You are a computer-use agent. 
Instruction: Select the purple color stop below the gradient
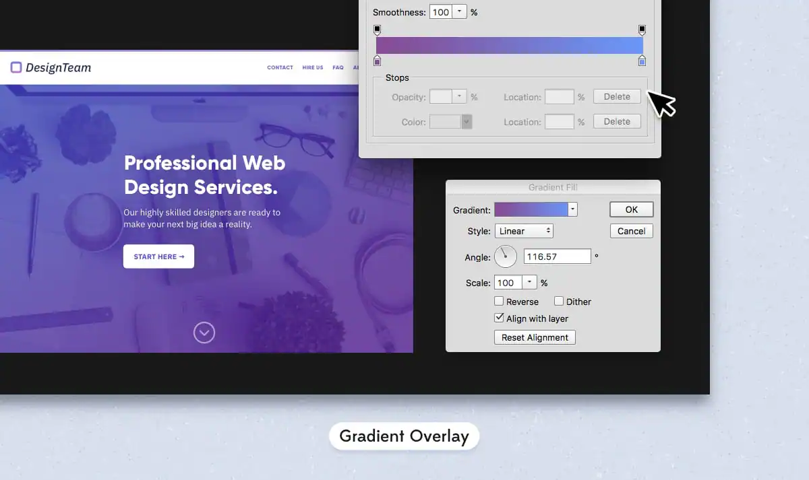(378, 61)
